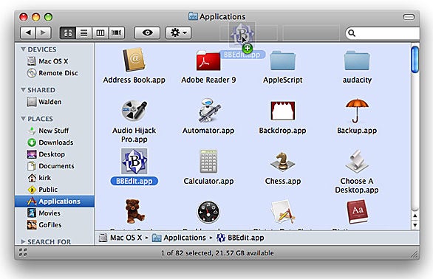Click BBEdit.app in path bar
This screenshot has width=433, height=279.
pyautogui.click(x=240, y=238)
